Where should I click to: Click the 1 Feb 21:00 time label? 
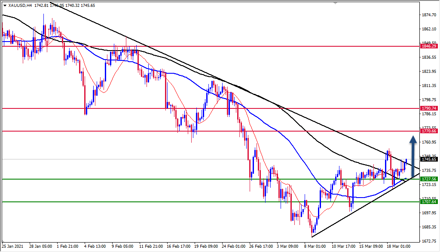(x=67, y=246)
